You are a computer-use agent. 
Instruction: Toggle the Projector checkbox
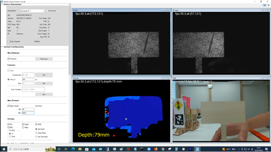[8, 59]
